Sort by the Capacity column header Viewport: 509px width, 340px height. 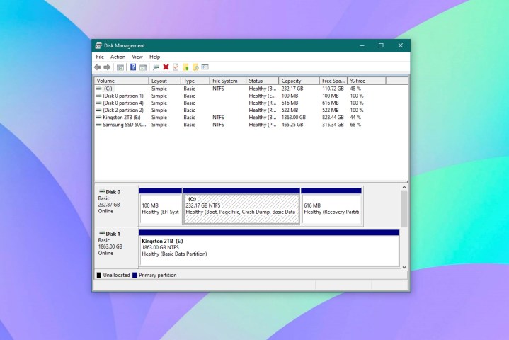point(299,81)
